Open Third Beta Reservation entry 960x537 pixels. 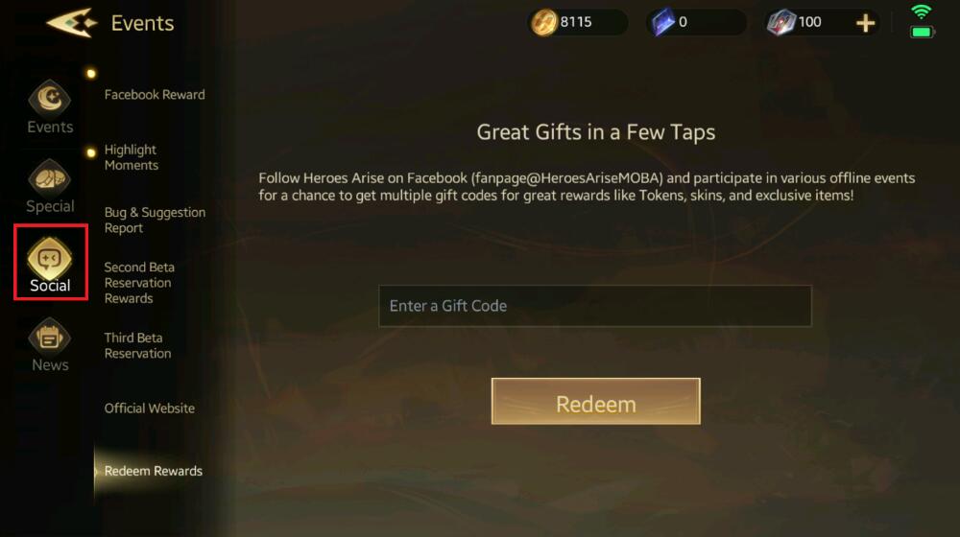pyautogui.click(x=137, y=345)
